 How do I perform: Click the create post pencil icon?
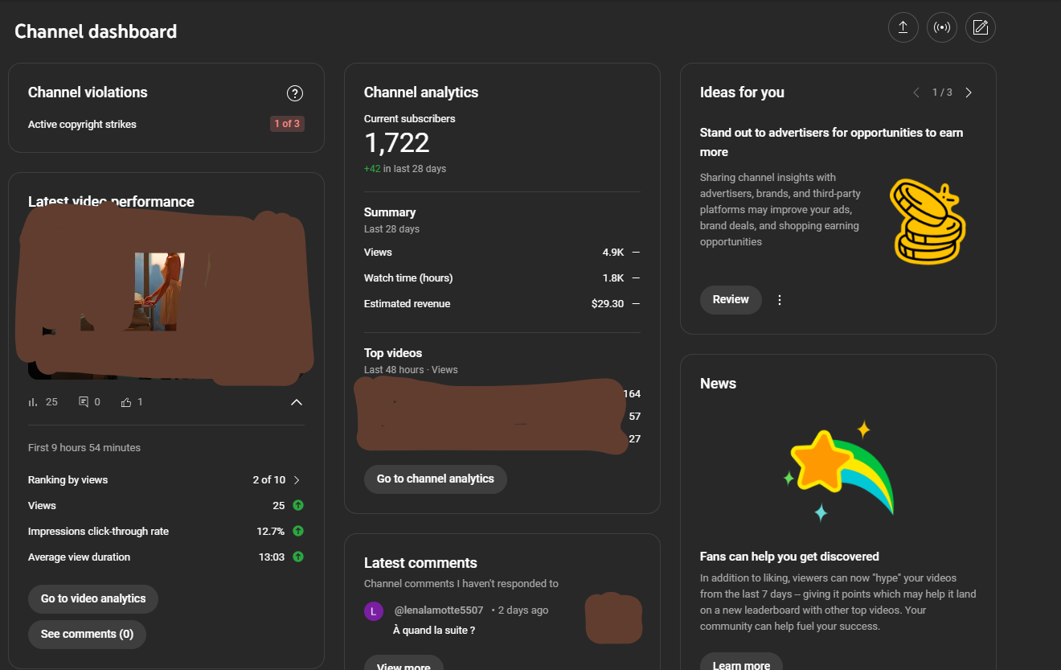980,27
